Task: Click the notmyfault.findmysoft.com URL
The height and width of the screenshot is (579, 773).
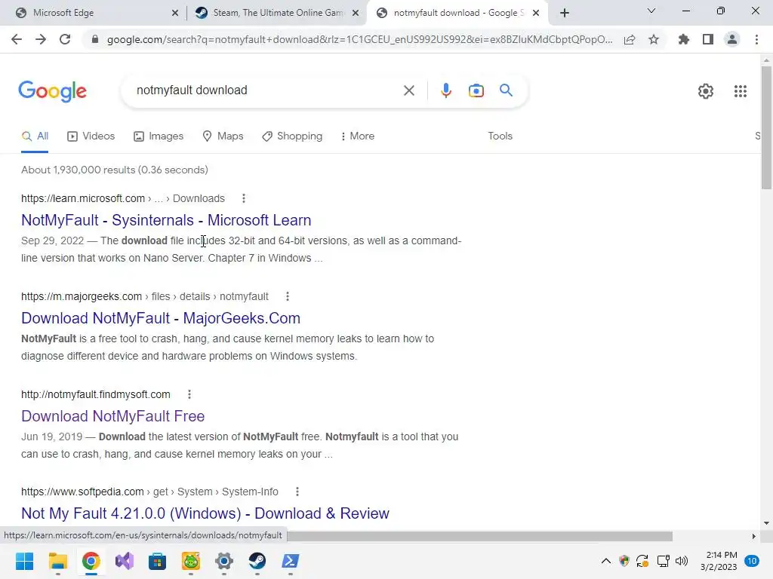Action: [x=96, y=394]
